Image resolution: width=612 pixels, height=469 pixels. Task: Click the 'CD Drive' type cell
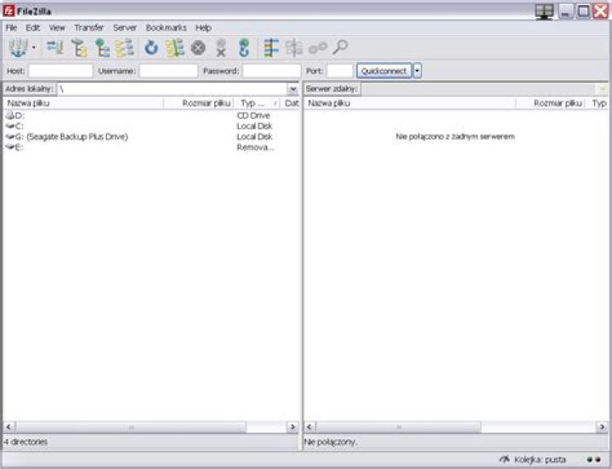click(x=253, y=115)
